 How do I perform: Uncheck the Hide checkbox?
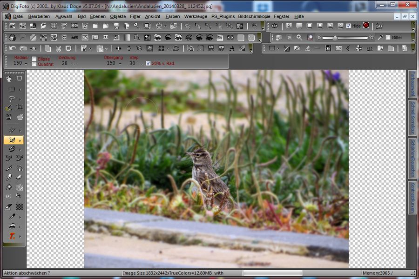[349, 26]
